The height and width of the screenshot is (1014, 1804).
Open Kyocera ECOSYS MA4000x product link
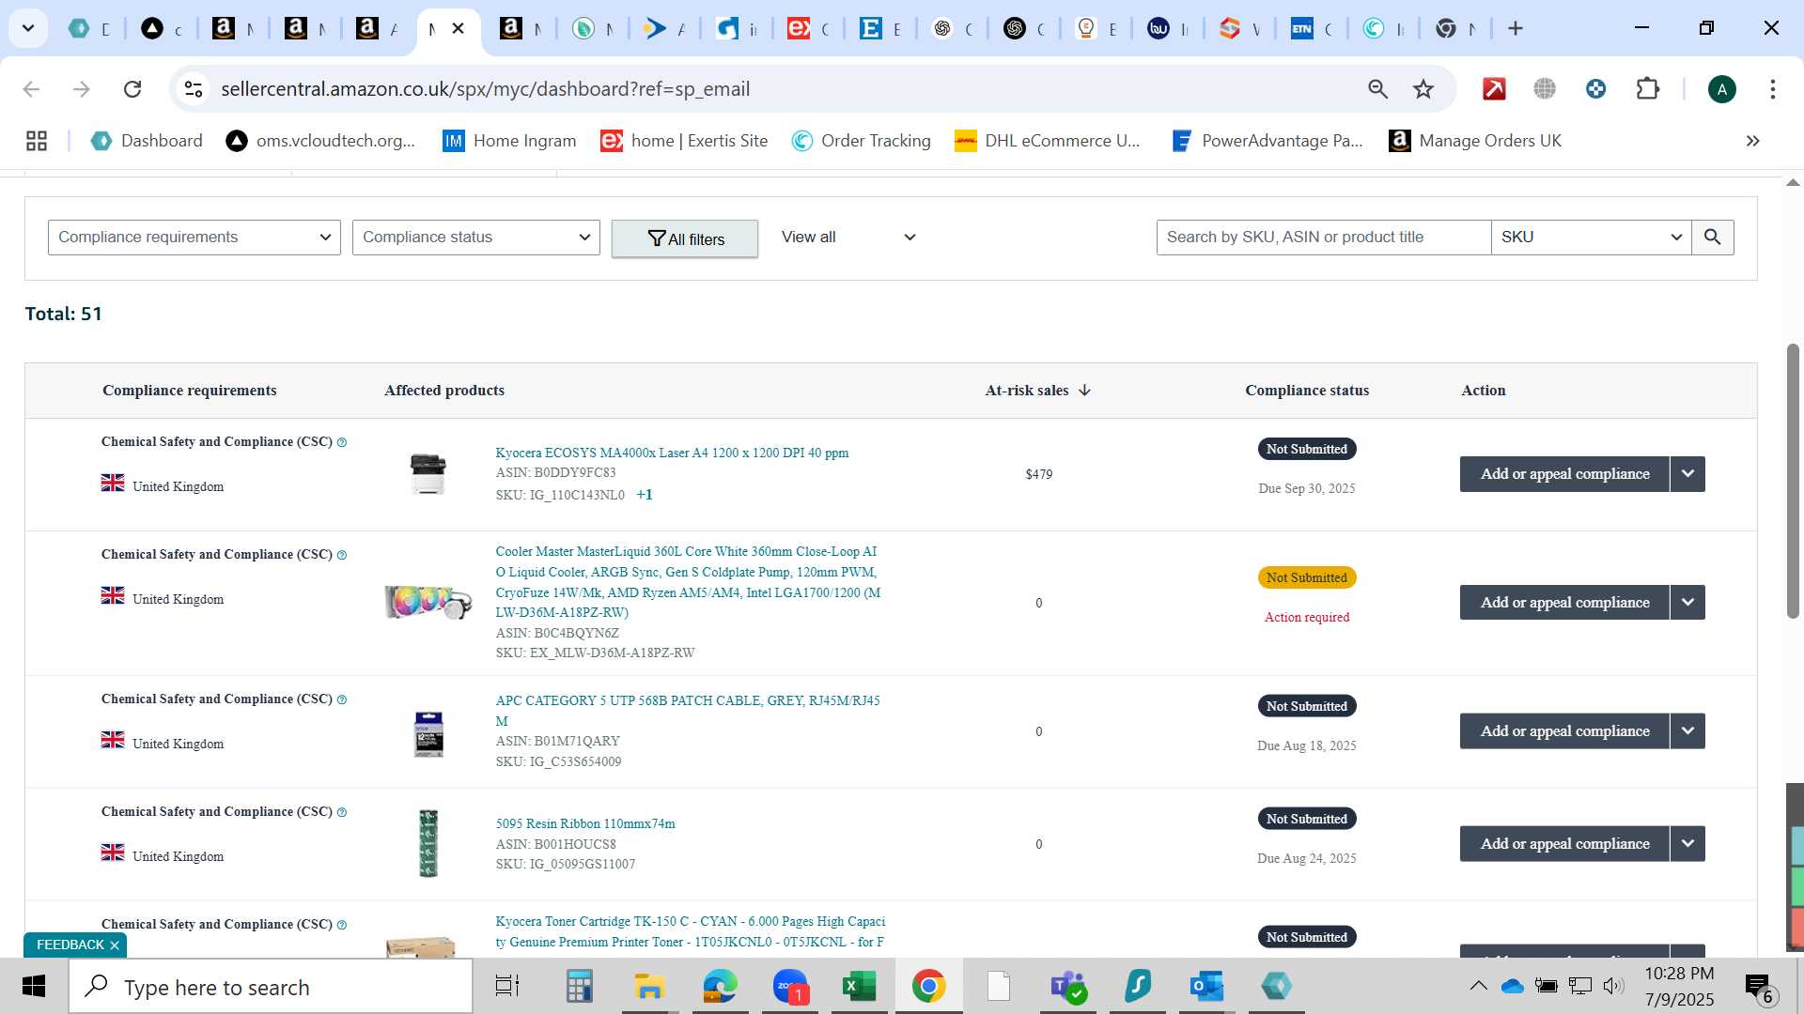click(672, 453)
